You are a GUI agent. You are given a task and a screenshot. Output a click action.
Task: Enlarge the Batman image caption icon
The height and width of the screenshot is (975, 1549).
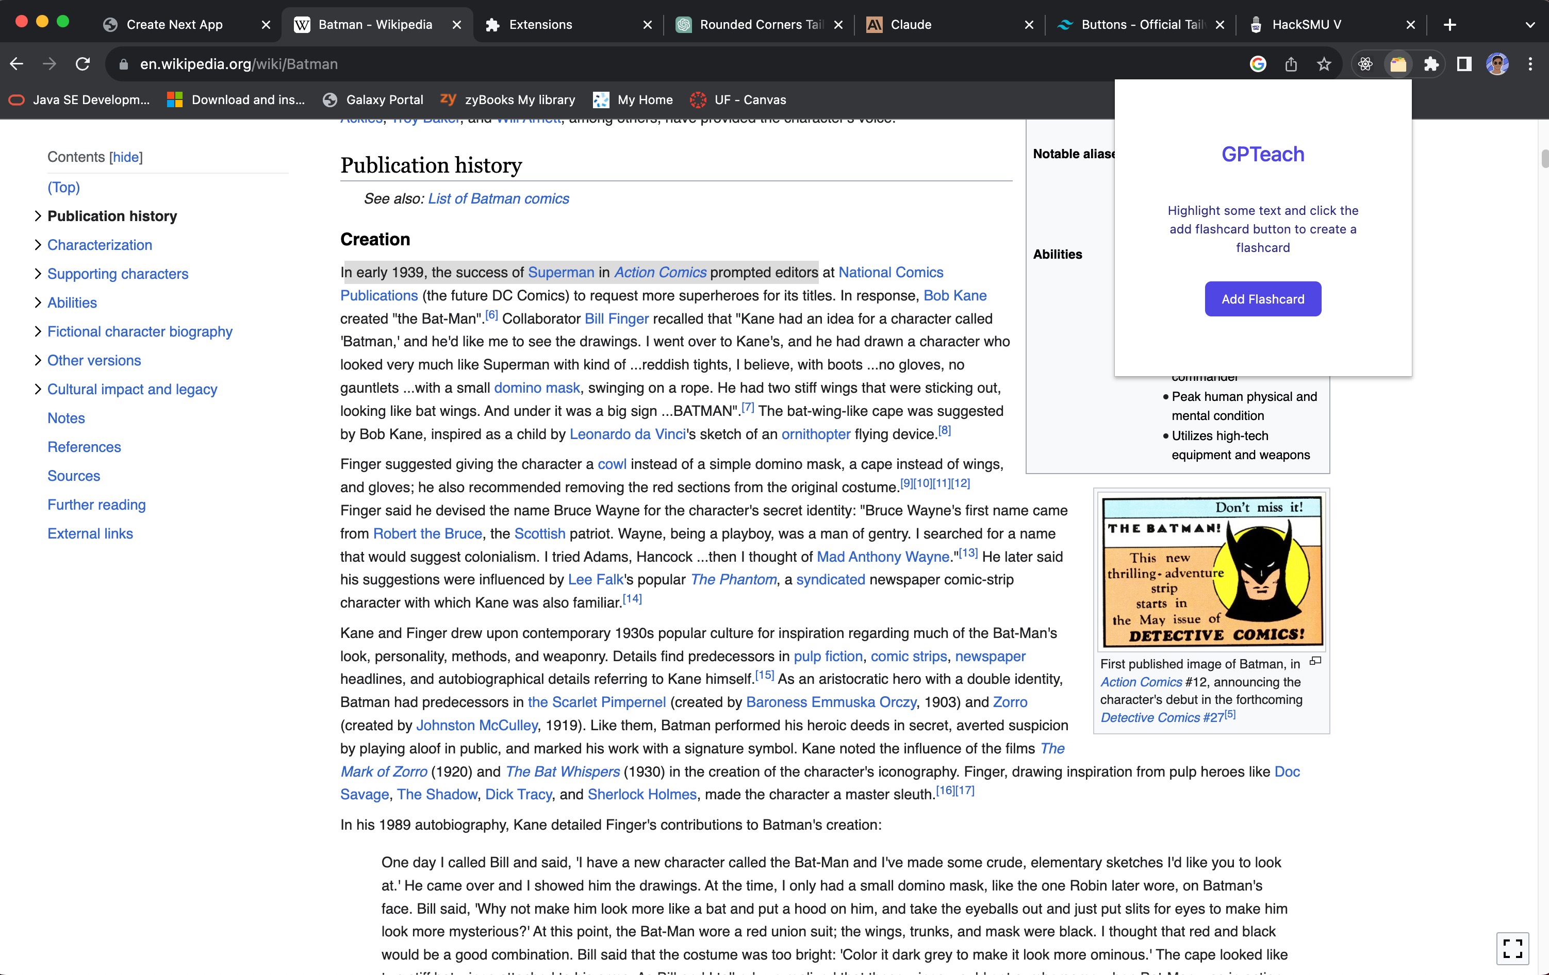point(1315,661)
